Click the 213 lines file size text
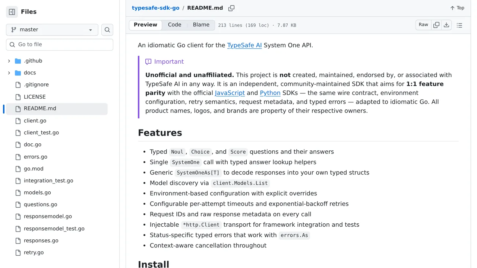477x268 pixels. click(x=257, y=25)
